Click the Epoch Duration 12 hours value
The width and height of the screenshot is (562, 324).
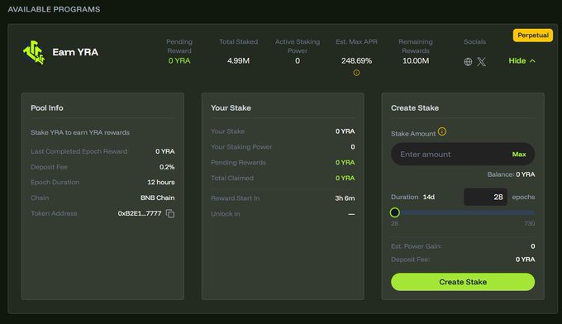161,182
